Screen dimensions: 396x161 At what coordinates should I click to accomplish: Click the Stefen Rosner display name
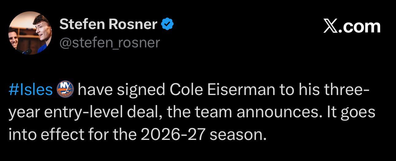coord(108,24)
